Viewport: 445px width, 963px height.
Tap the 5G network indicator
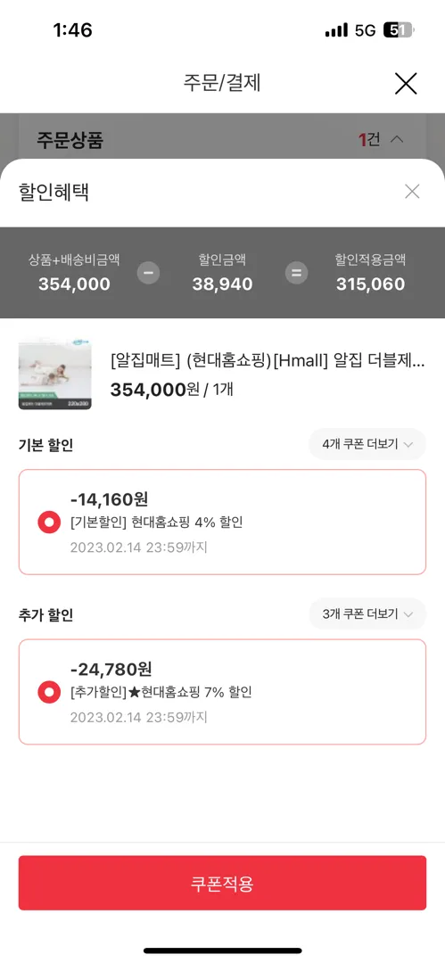365,30
